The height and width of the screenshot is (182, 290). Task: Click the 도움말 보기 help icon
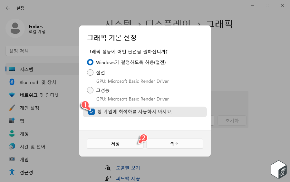tap(108, 168)
